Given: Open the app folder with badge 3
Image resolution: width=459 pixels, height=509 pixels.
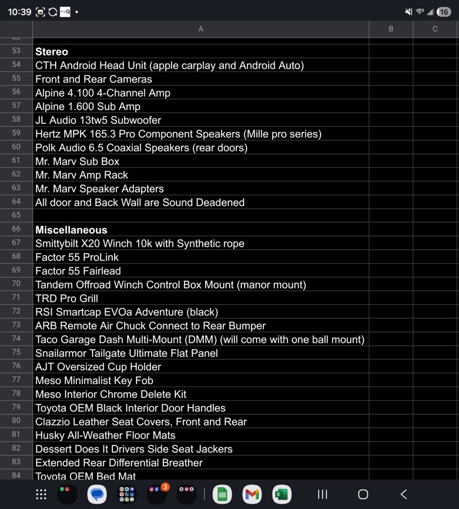Looking at the screenshot, I should tap(157, 494).
